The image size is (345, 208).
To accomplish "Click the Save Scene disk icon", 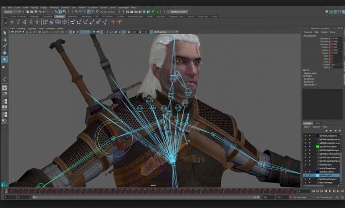I will coord(36,11).
